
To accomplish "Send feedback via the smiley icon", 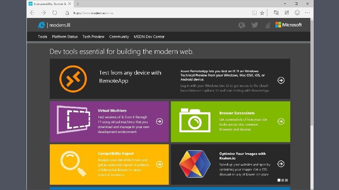I will [x=297, y=13].
